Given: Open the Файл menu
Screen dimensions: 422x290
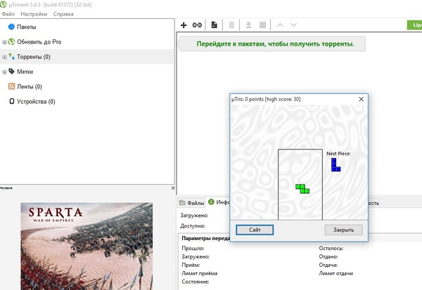Looking at the screenshot, I should click(8, 14).
